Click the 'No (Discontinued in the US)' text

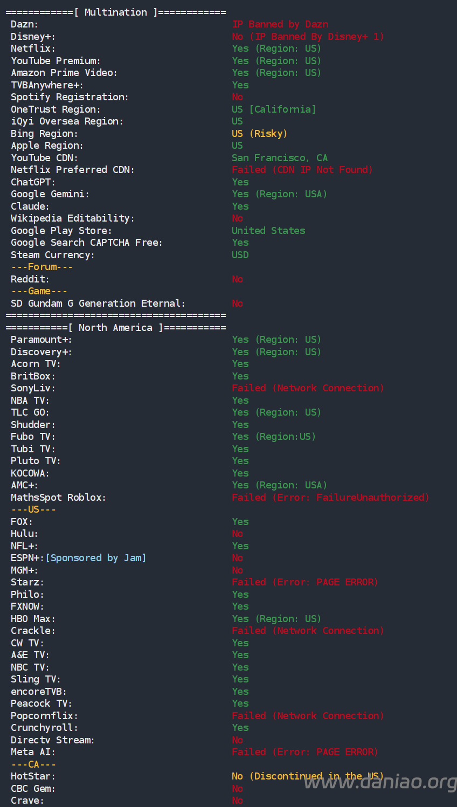tap(307, 776)
